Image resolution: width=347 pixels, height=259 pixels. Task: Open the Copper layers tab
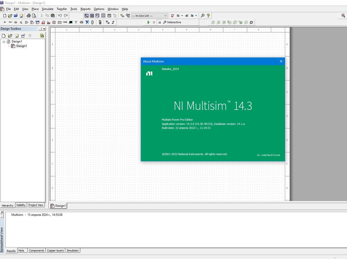point(55,251)
